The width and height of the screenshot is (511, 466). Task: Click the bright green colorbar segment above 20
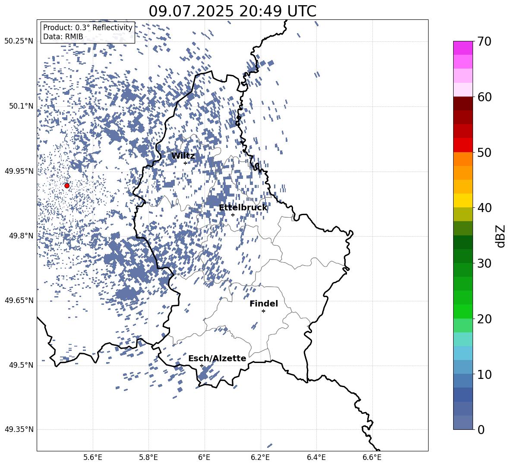pos(463,311)
